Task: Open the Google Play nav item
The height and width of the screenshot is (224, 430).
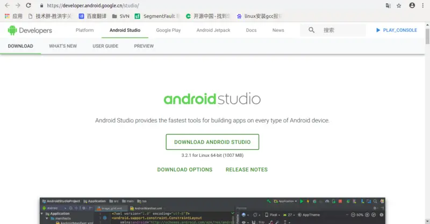Action: click(168, 30)
